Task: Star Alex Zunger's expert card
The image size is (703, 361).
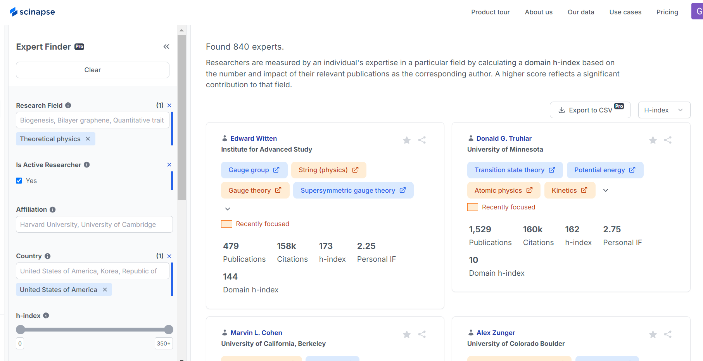Action: tap(653, 334)
